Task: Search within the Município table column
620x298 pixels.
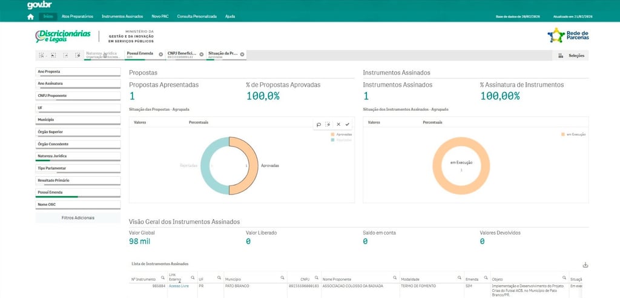Action: (282, 277)
